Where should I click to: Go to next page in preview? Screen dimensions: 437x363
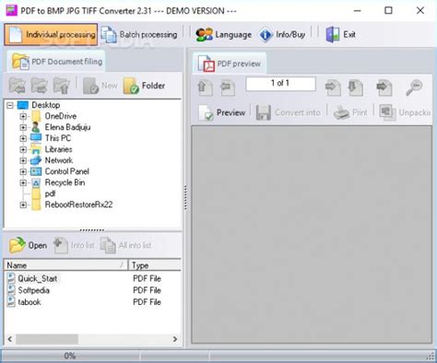333,88
